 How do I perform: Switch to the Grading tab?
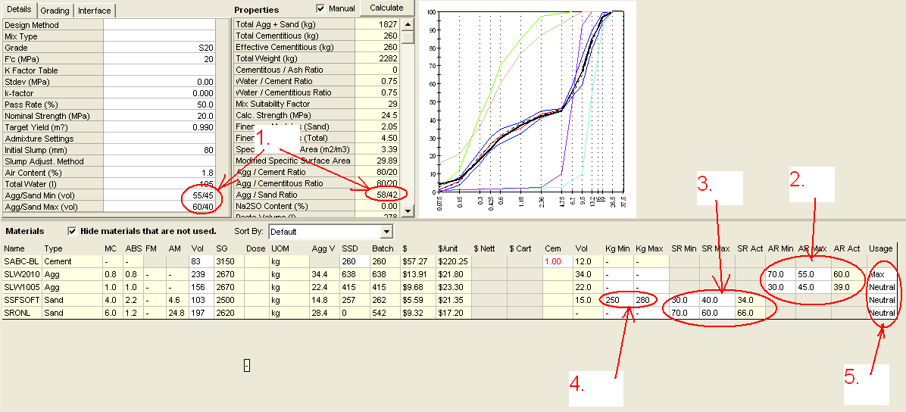pyautogui.click(x=55, y=11)
